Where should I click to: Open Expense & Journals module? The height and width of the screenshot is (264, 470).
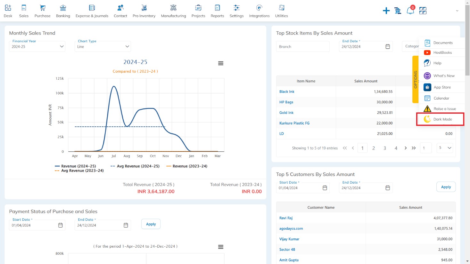coord(92,11)
